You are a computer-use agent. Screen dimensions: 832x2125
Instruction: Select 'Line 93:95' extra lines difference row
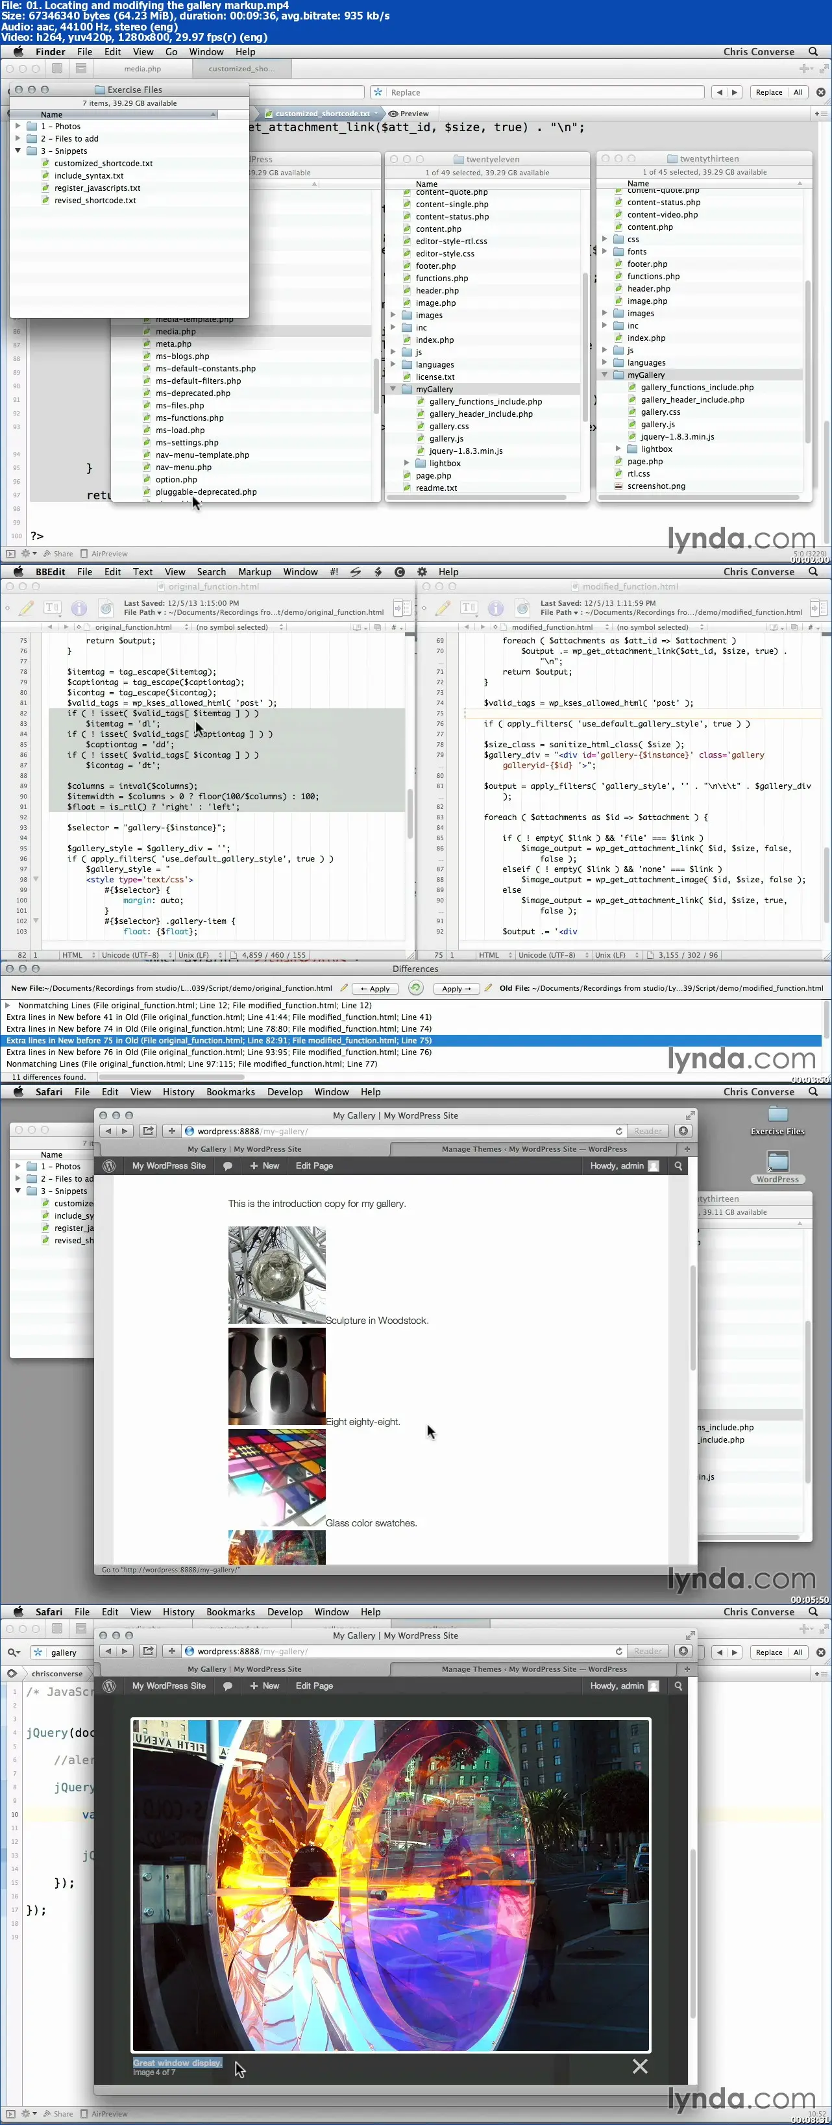pos(412,1052)
